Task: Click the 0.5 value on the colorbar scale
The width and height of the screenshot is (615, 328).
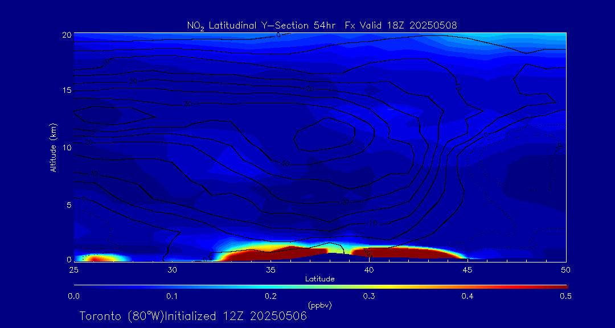Action: (565, 296)
